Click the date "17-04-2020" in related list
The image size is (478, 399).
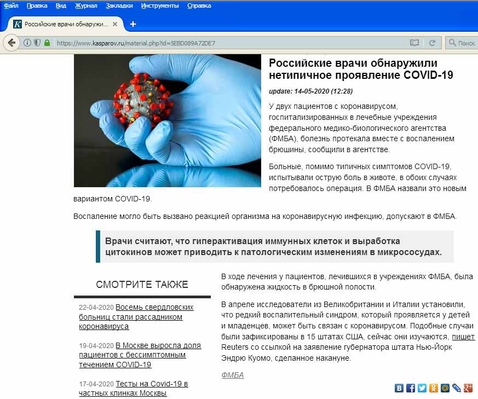(x=96, y=384)
